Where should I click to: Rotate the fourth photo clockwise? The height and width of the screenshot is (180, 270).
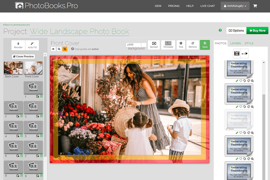(248, 159)
